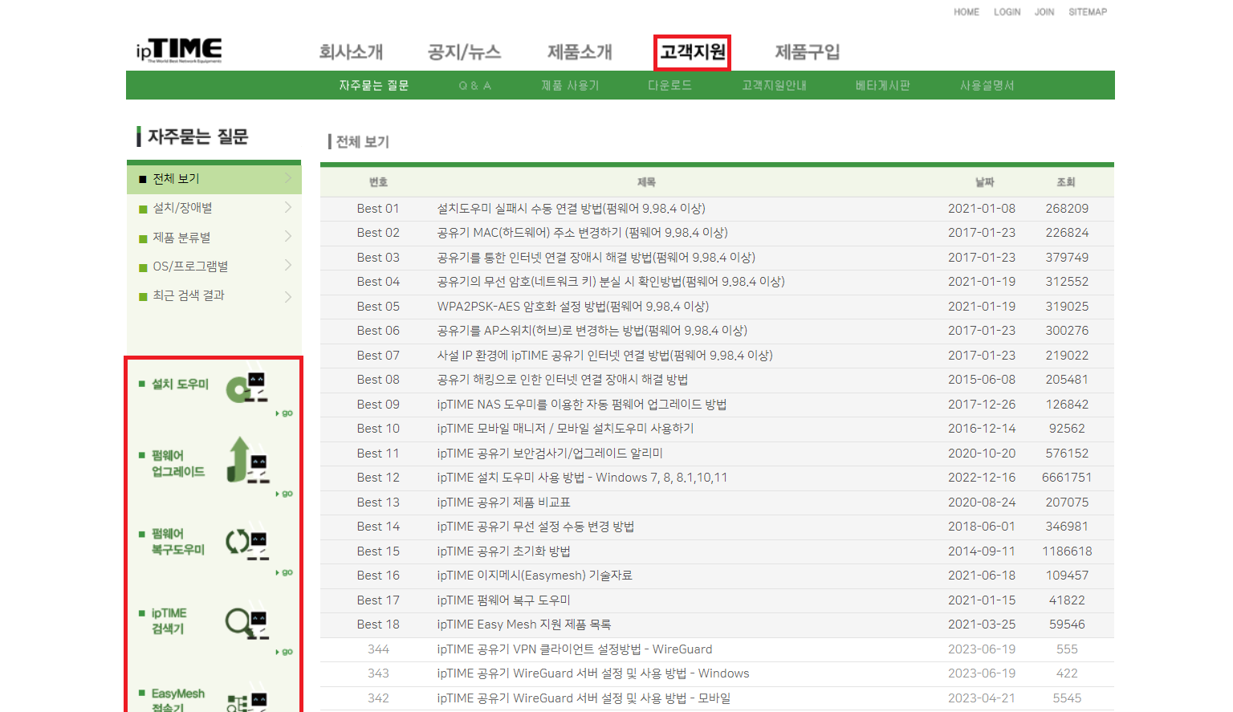Select 다운로드 submenu tab
This screenshot has height=712, width=1233.
pos(670,85)
